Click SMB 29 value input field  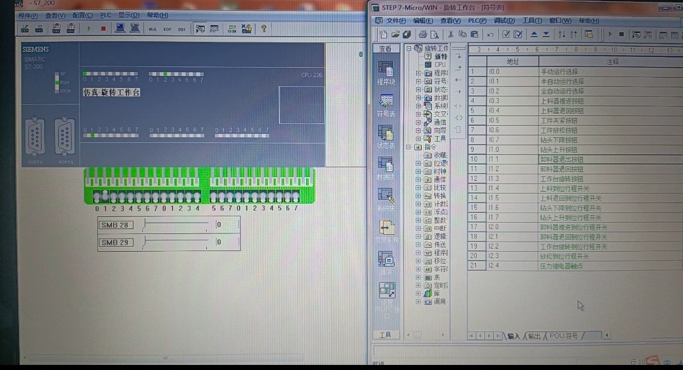point(226,242)
